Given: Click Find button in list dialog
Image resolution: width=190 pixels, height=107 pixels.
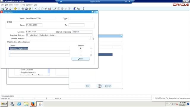Looking at the screenshot, I should 88,86.
